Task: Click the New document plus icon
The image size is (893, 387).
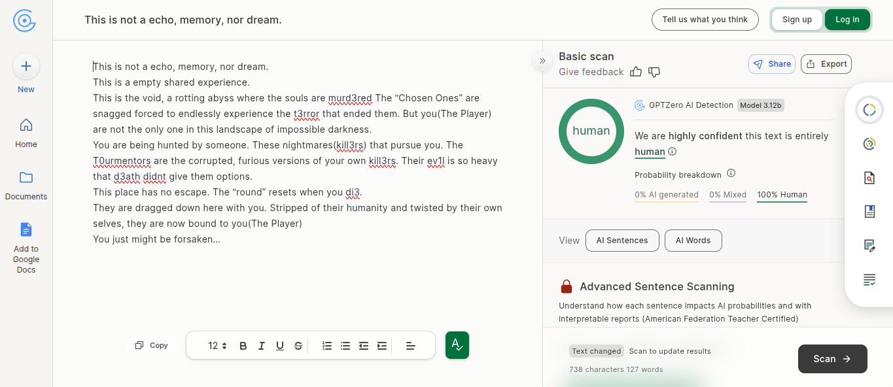Action: pos(26,66)
